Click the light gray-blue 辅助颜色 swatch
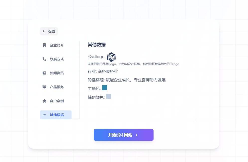This screenshot has height=162, width=248. coord(108,96)
